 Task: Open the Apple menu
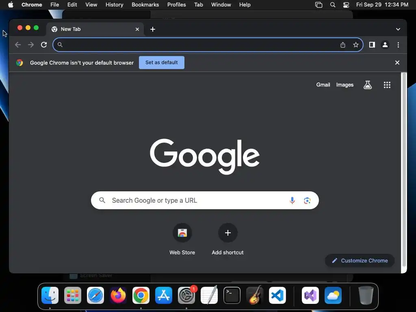(11, 5)
